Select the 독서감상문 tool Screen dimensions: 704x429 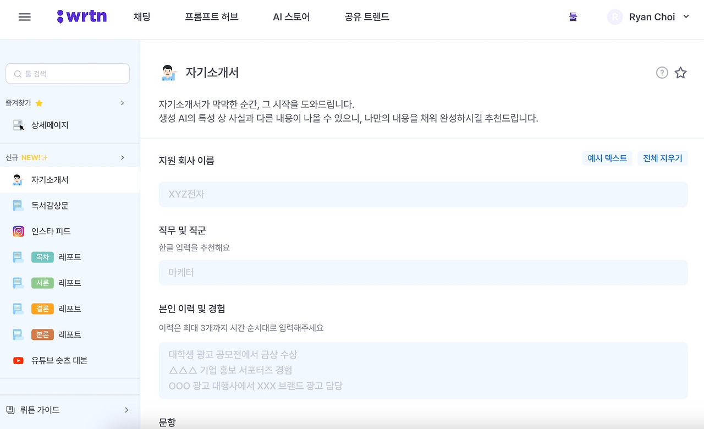point(49,205)
